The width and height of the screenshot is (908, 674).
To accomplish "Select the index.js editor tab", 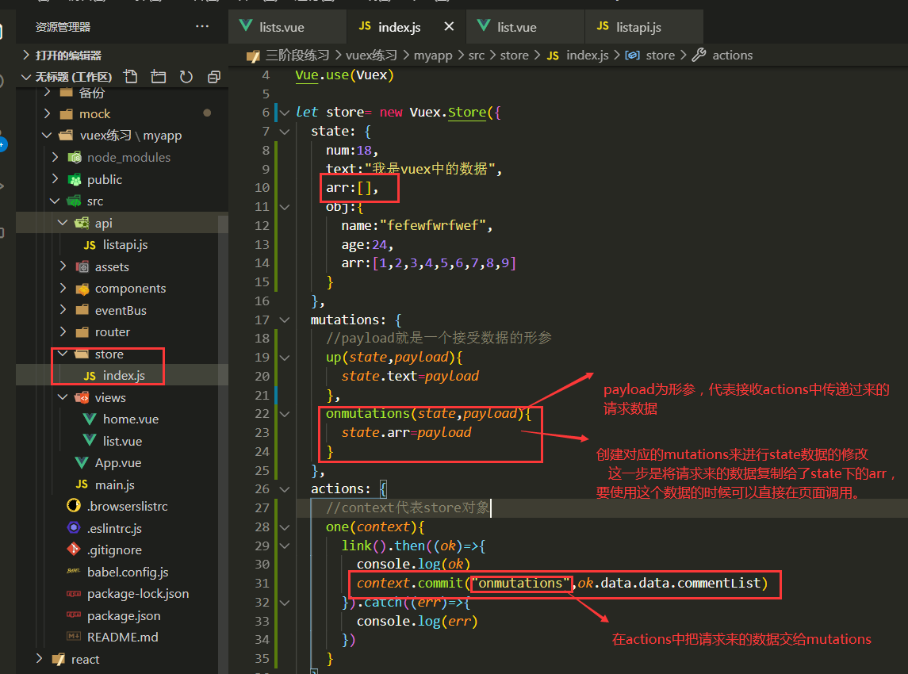I will coord(399,27).
